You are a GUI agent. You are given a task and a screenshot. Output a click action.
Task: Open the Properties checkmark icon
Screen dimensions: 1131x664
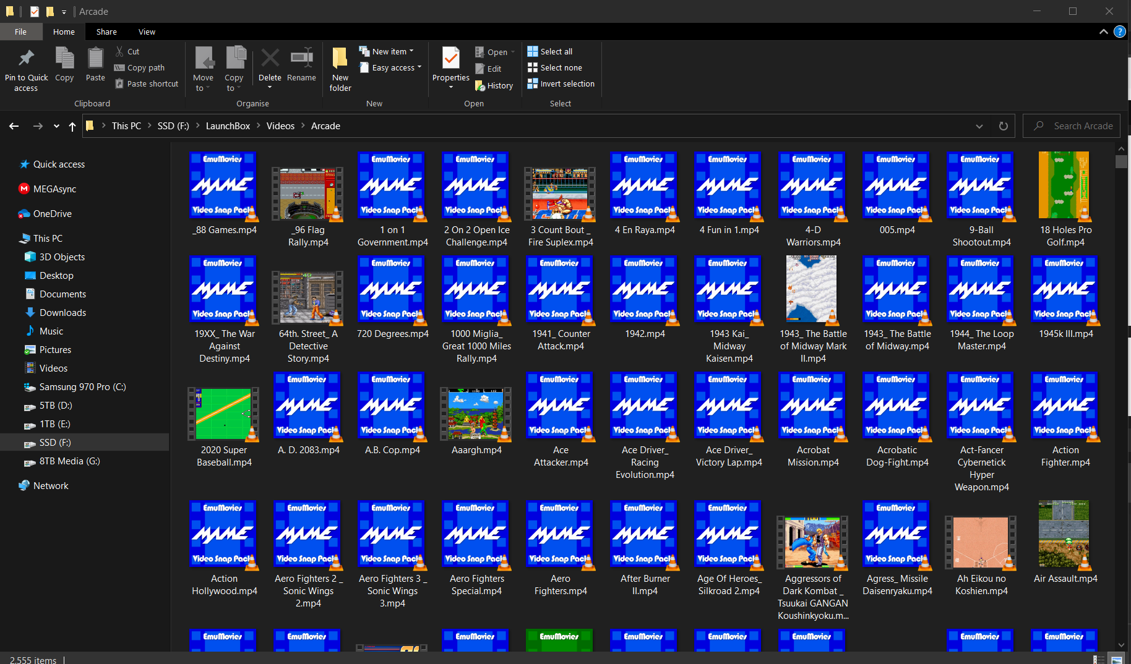point(451,58)
